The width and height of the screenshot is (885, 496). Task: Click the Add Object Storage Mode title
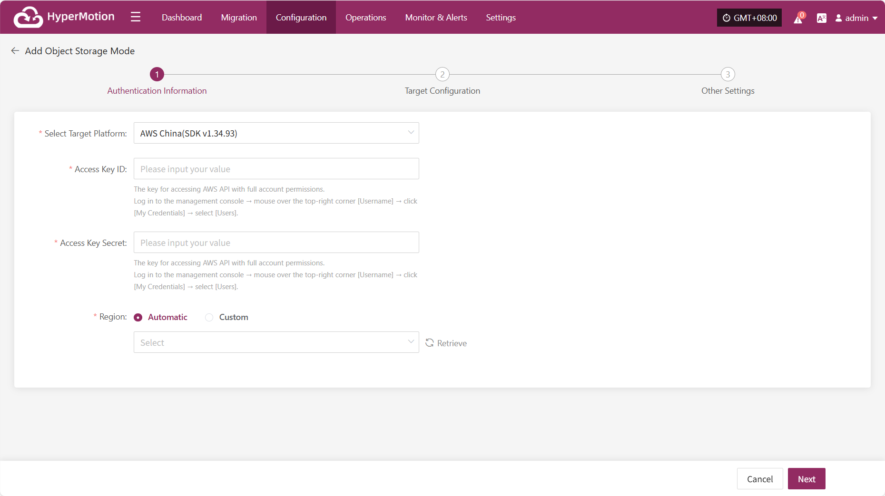point(80,51)
